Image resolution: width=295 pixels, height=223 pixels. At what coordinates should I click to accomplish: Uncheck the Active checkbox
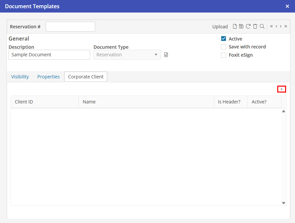[224, 39]
